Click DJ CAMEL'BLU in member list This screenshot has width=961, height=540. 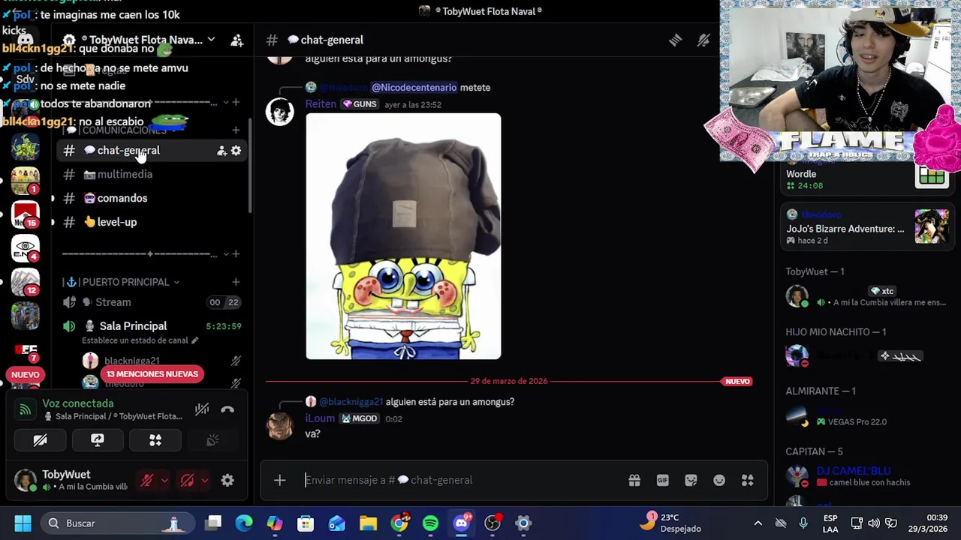(853, 471)
